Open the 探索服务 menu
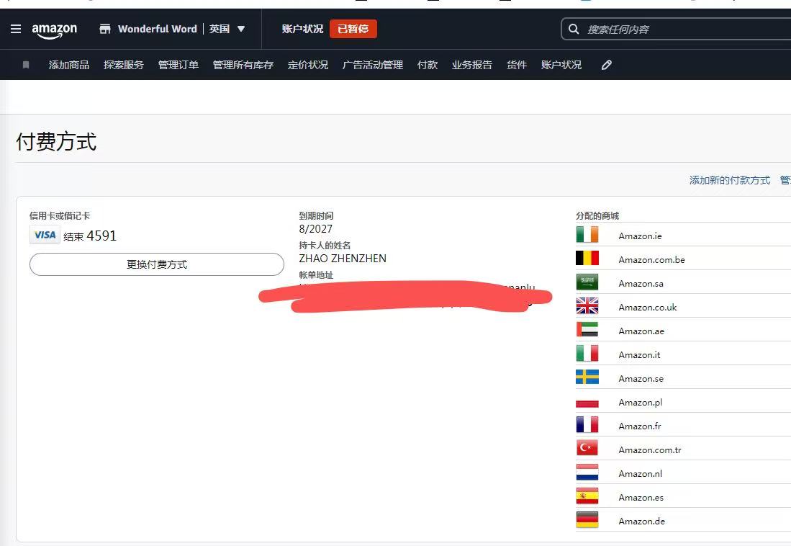The image size is (791, 546). pos(124,65)
